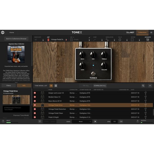The width and height of the screenshot is (154, 154).
Task: Click the IK Multimedia logo icon
Action: (3, 33)
